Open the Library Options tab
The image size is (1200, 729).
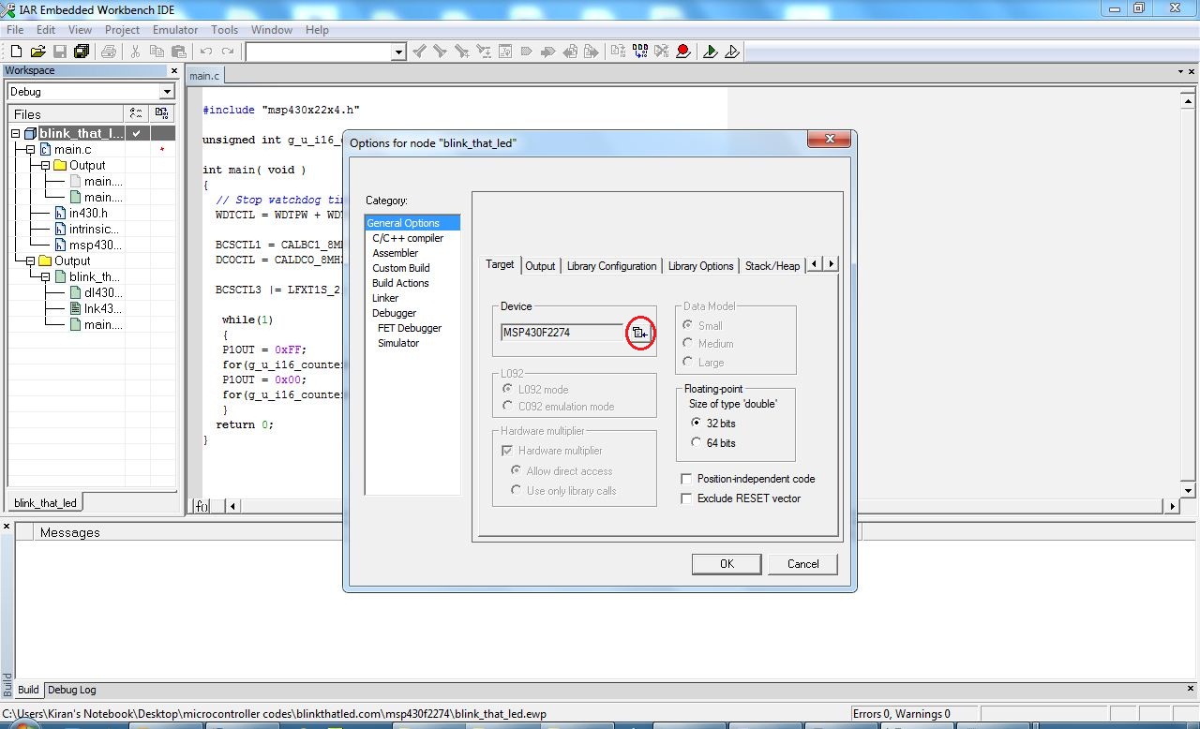point(700,266)
